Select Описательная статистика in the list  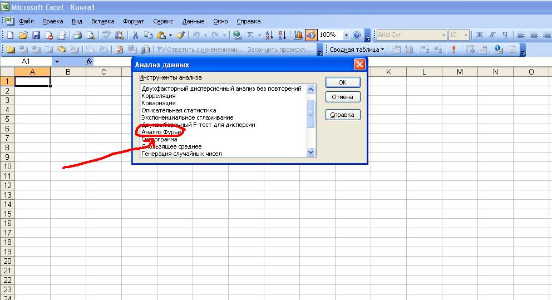[x=179, y=110]
